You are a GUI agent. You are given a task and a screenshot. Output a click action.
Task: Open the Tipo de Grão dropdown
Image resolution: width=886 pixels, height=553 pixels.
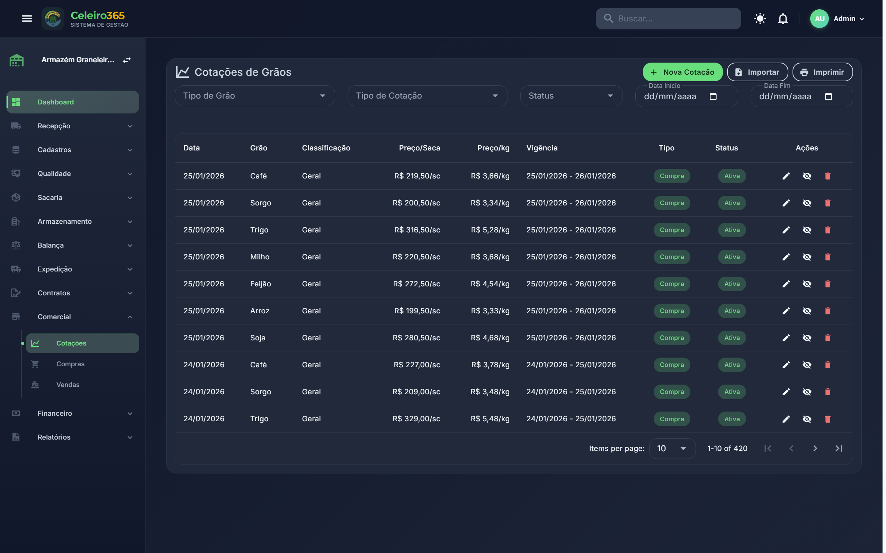(254, 96)
